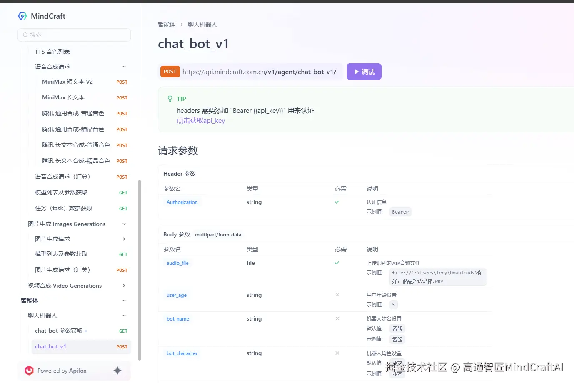Click the Bearer example value
The image size is (574, 383).
point(400,212)
